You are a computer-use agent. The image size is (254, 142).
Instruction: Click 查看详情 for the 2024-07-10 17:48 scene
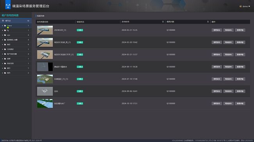240,79
